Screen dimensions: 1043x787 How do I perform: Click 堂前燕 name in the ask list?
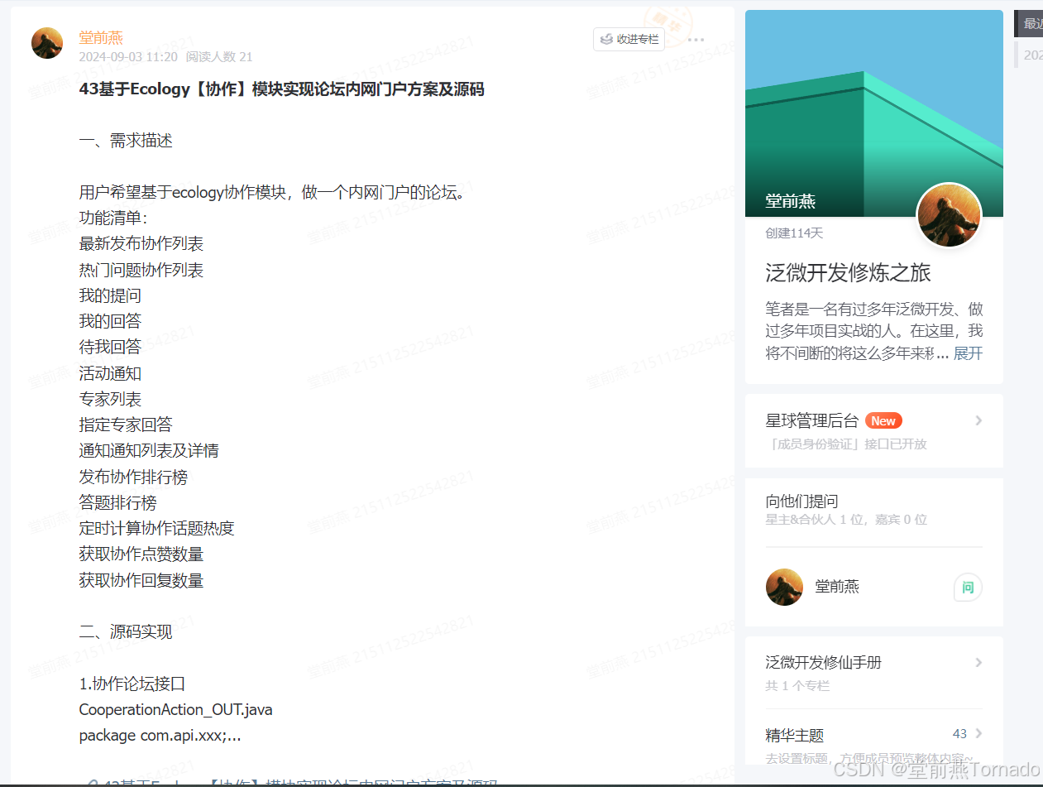point(837,587)
